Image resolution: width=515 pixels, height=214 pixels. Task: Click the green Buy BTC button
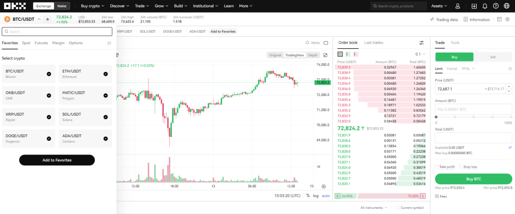point(474,179)
